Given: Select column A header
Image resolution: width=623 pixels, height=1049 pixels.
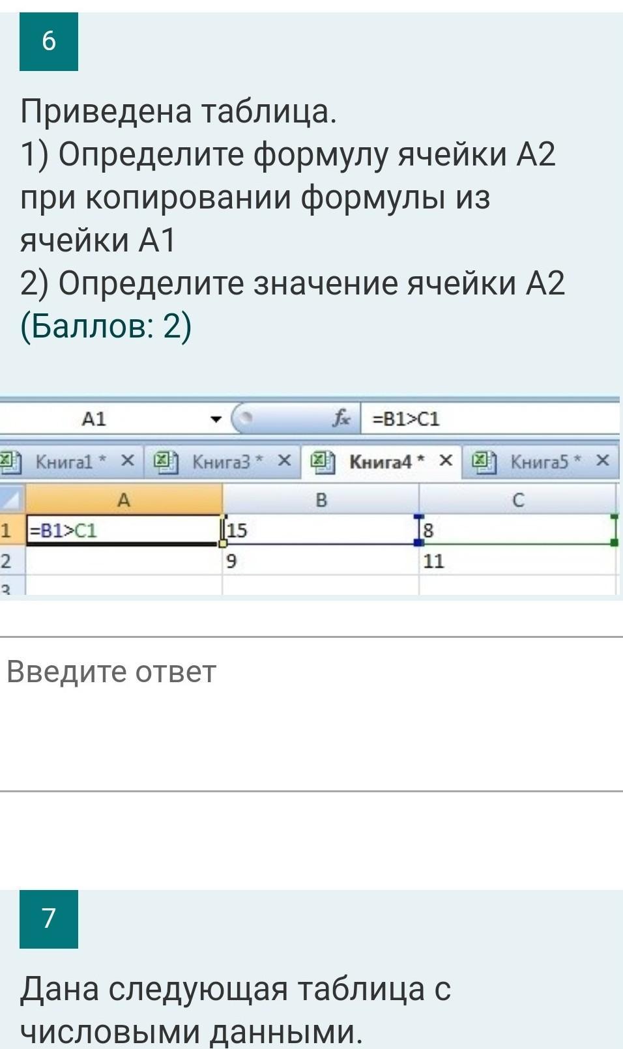Looking at the screenshot, I should [x=124, y=500].
